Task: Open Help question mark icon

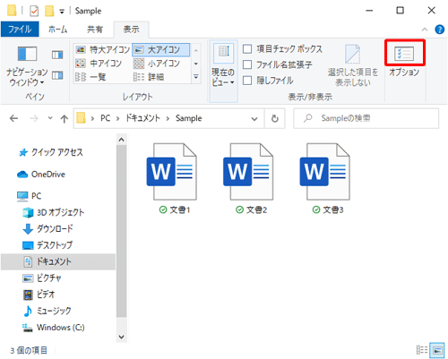Action: (x=439, y=30)
